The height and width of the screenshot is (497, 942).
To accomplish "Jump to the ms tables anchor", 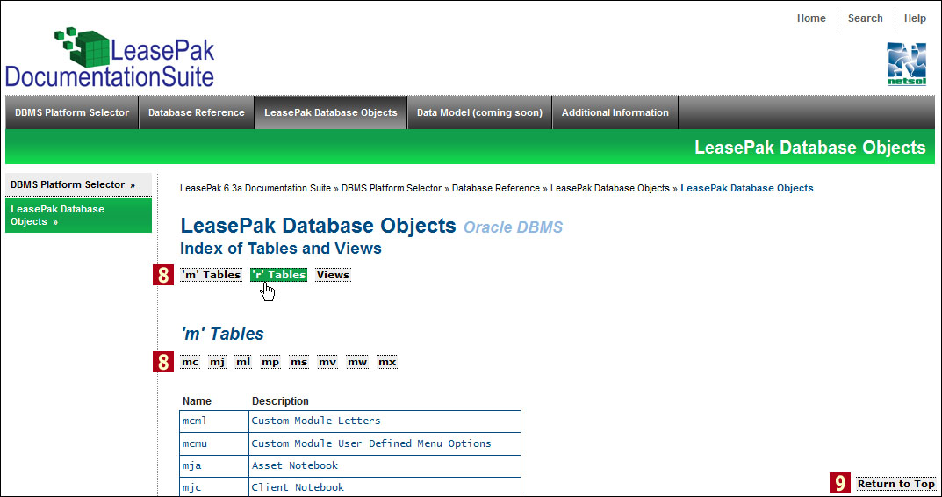I will (298, 362).
